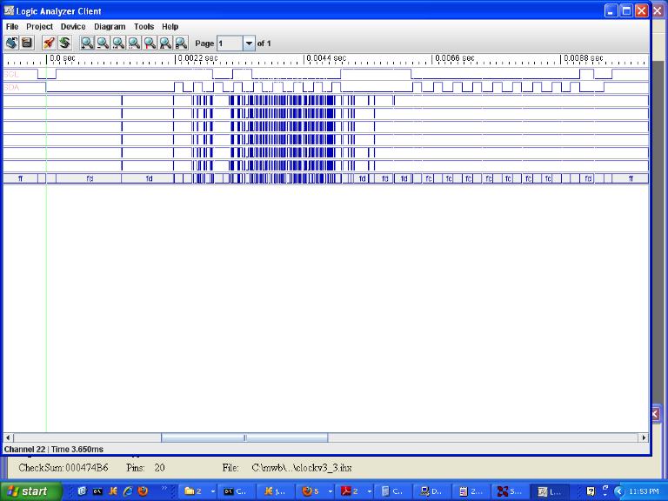Switch to the command prompt taskbar button
The image size is (668, 501).
pos(237,491)
